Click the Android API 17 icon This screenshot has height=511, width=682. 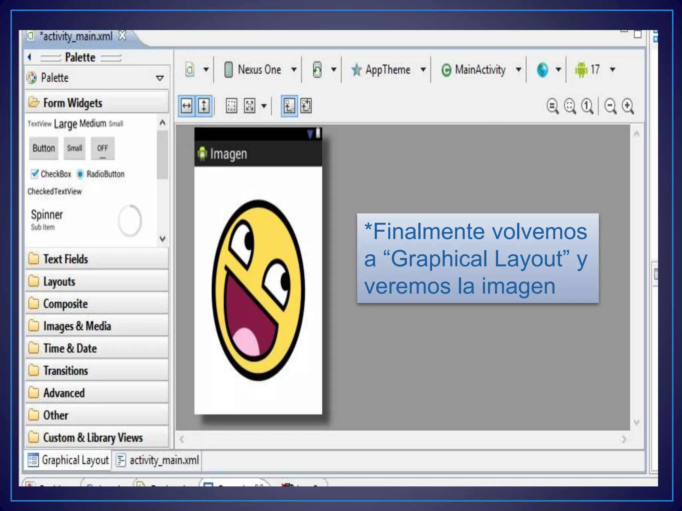[x=581, y=70]
